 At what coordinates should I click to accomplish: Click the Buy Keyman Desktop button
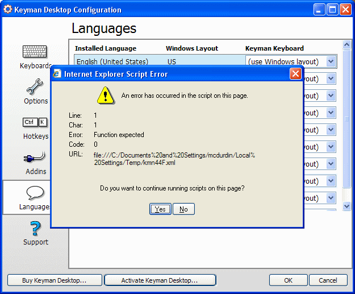tap(55, 280)
